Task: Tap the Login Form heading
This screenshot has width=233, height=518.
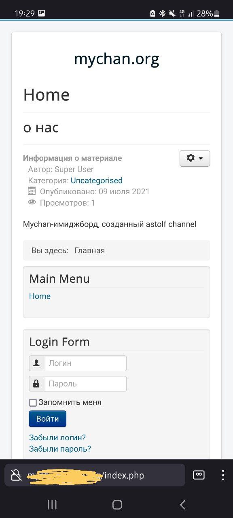Action: click(x=59, y=342)
